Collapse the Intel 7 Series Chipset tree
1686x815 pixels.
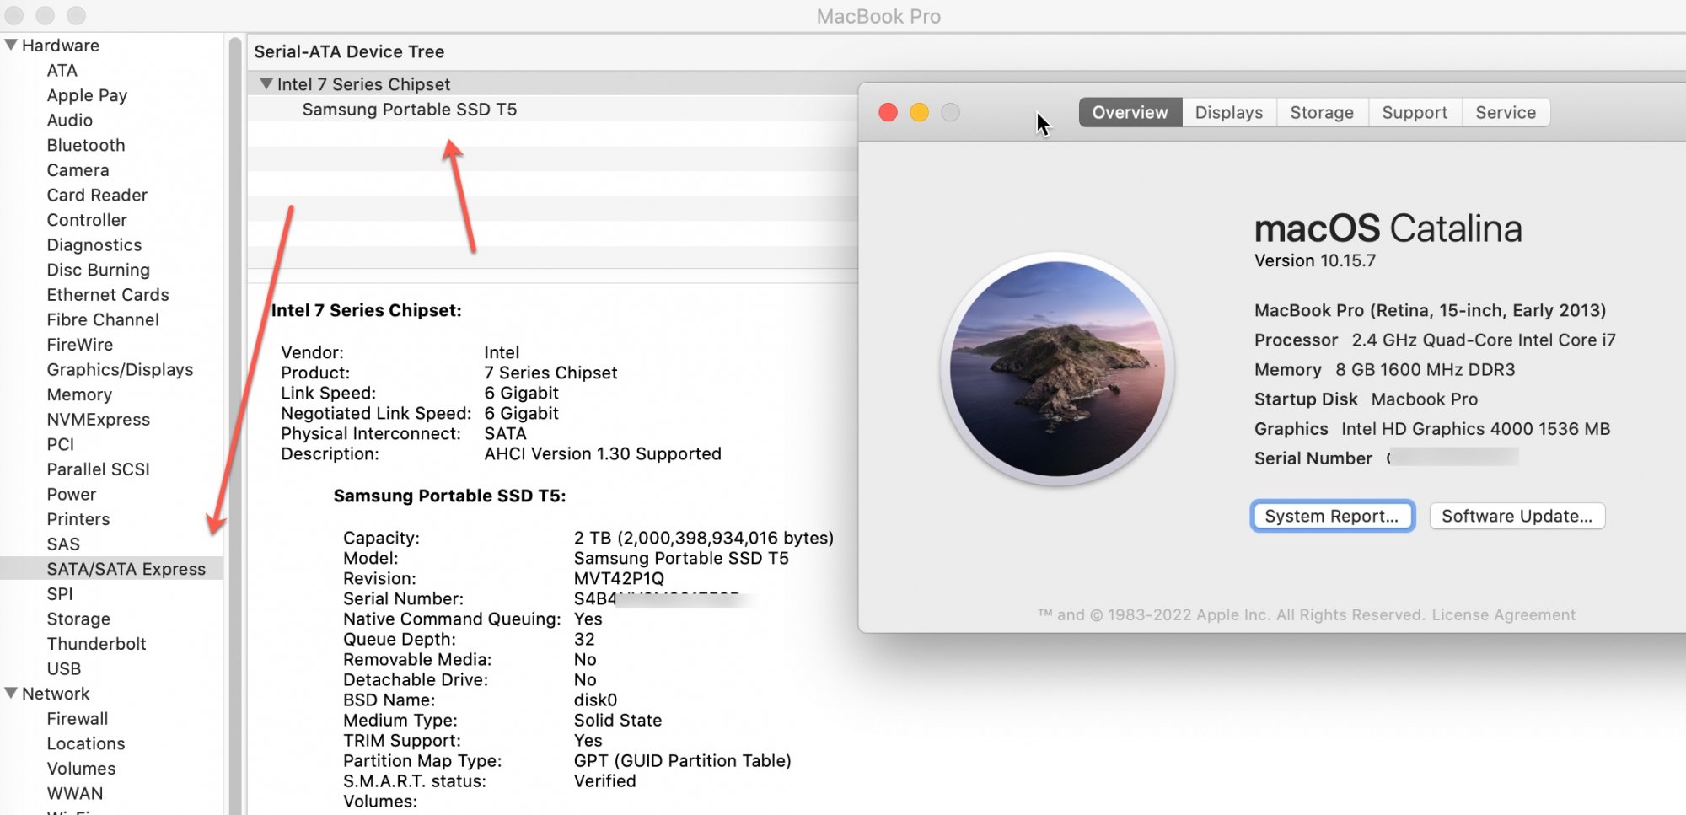click(266, 83)
